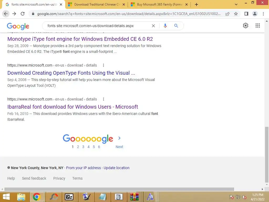269x202 pixels.
Task: Expand the tab search dropdown
Action: point(236,4)
